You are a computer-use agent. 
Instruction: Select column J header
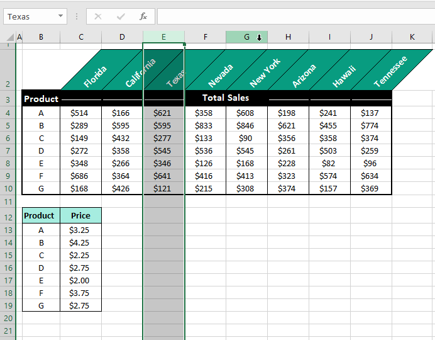[371, 37]
